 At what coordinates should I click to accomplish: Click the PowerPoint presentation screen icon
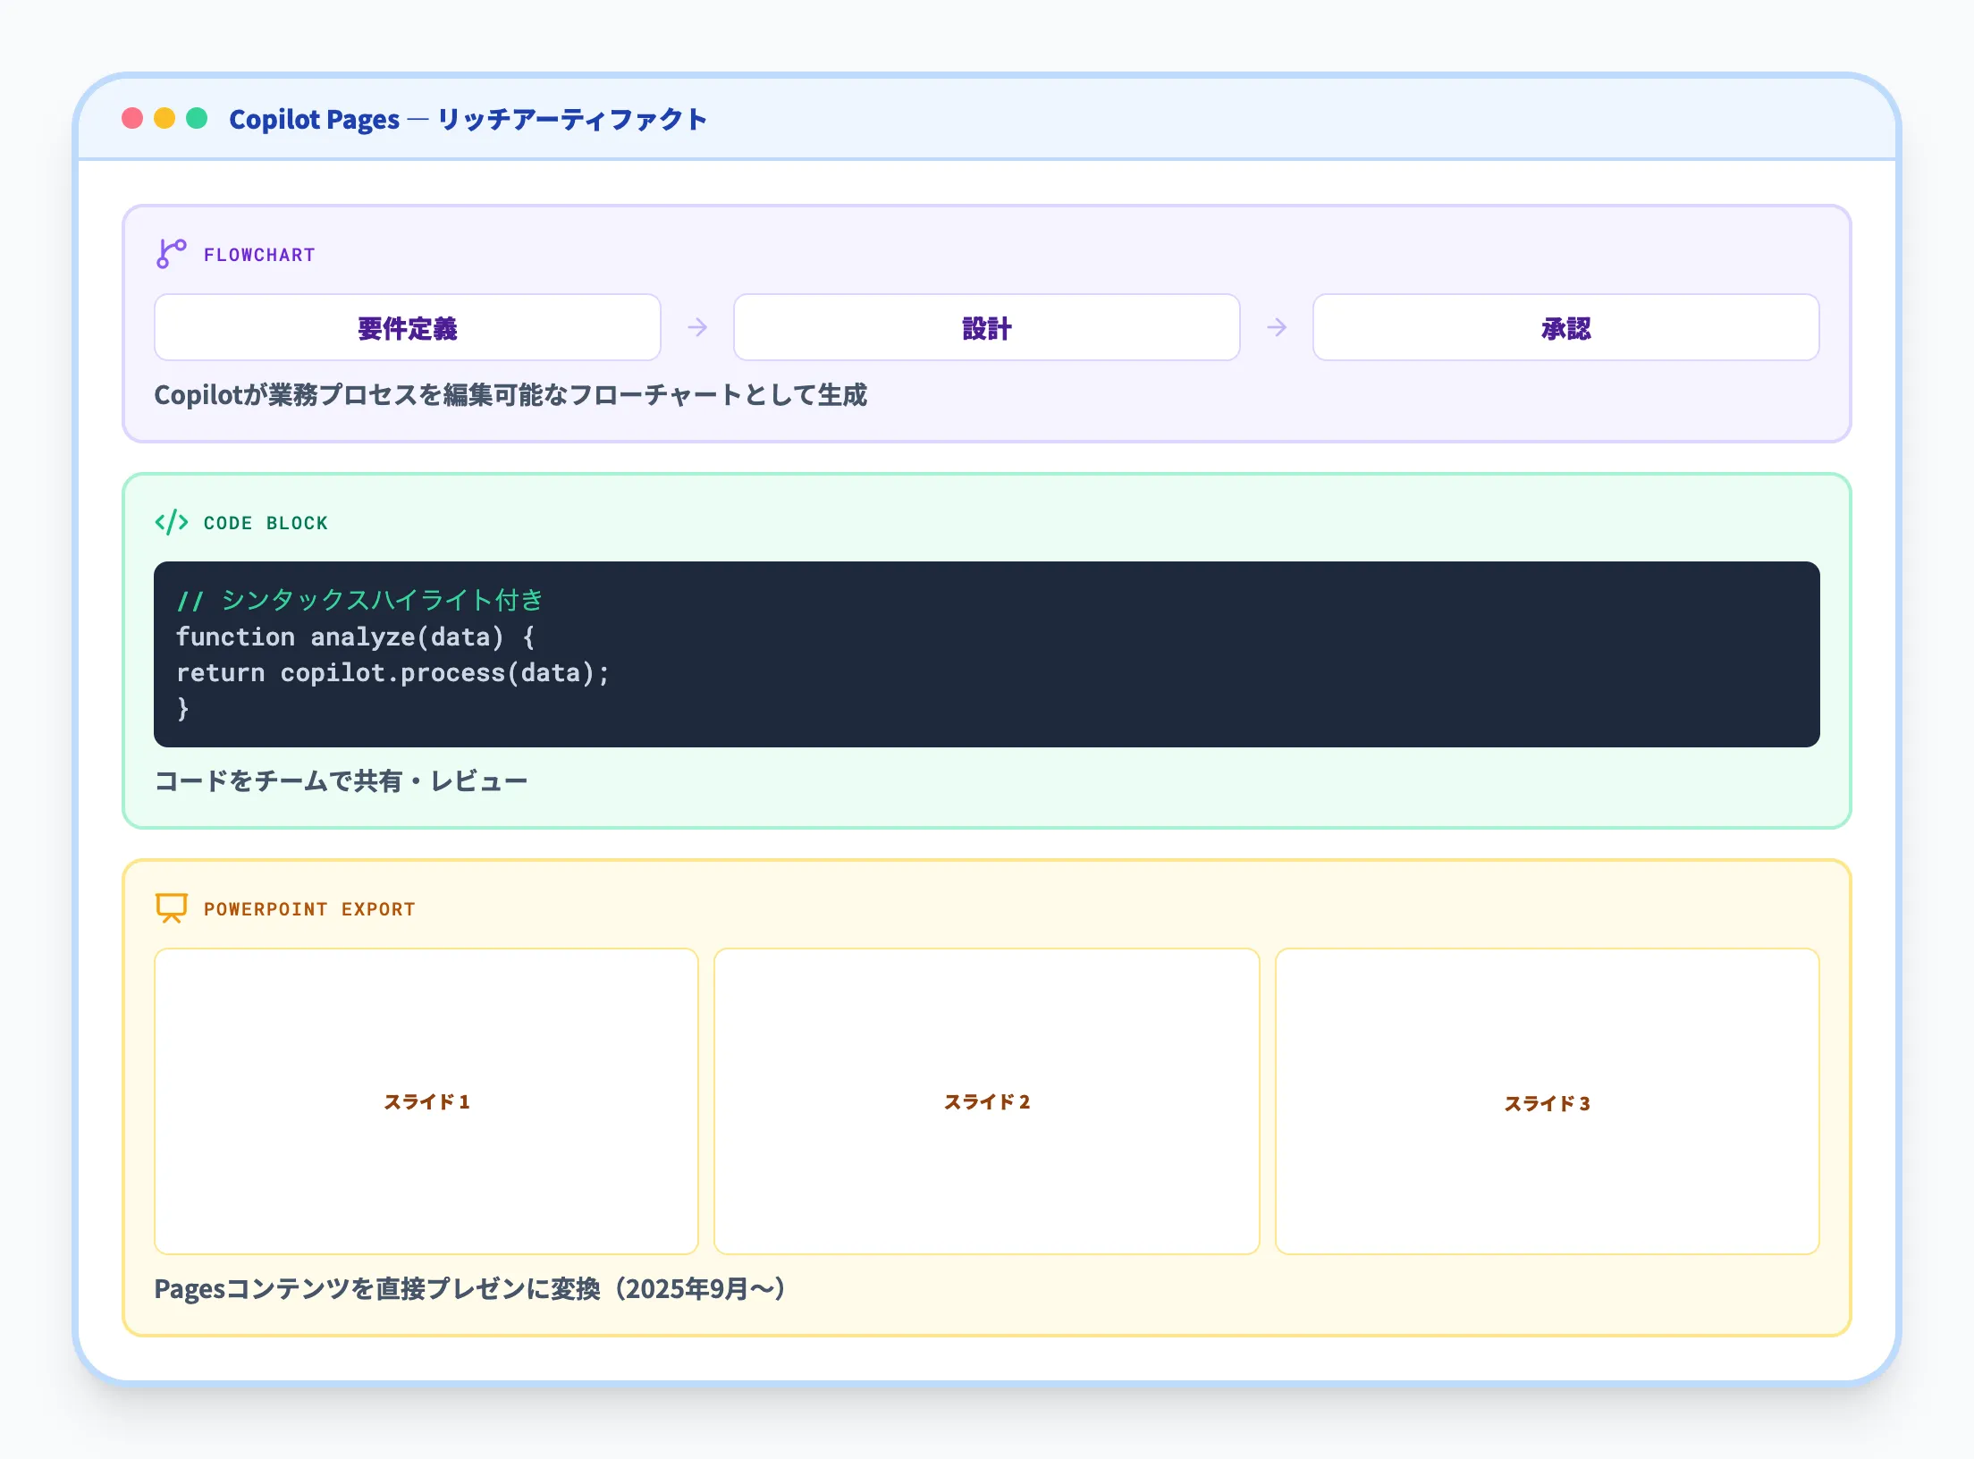[171, 907]
